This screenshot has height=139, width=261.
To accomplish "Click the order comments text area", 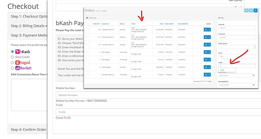I will coord(29,95).
